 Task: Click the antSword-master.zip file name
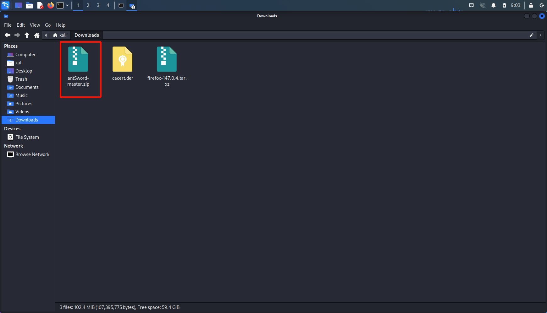pyautogui.click(x=78, y=81)
